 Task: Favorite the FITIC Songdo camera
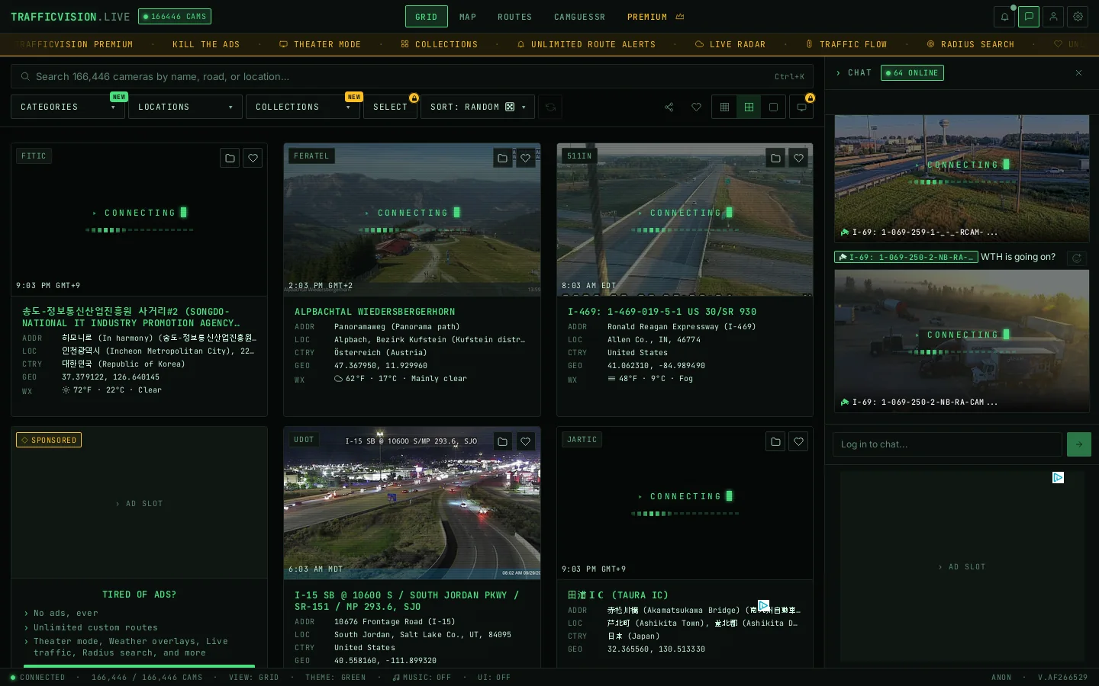pyautogui.click(x=253, y=158)
